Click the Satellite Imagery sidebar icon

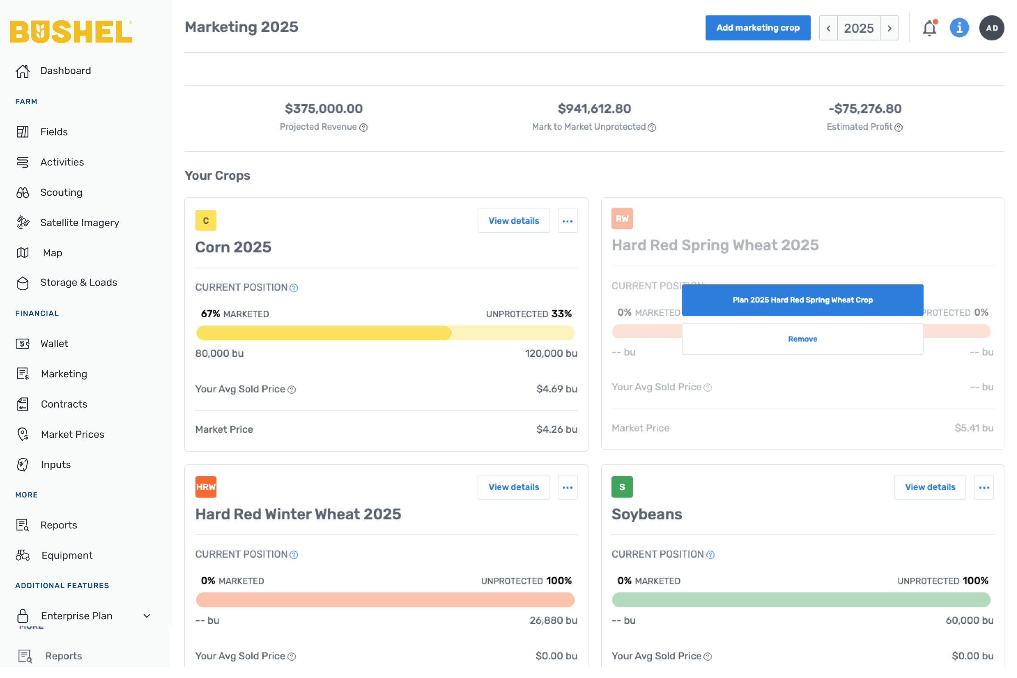tap(23, 222)
